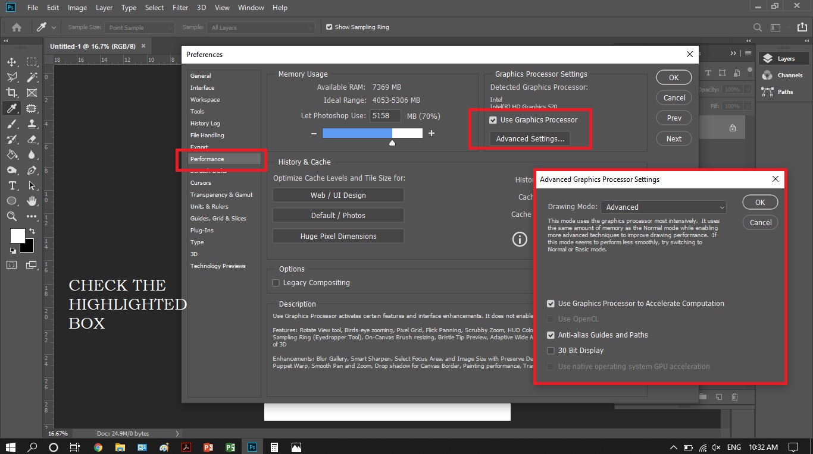Select the Eraser tool
Screen dimensions: 813x454
(32, 139)
